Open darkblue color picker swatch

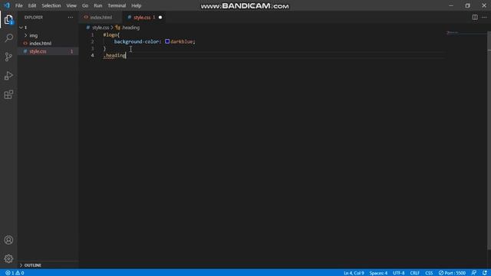167,41
